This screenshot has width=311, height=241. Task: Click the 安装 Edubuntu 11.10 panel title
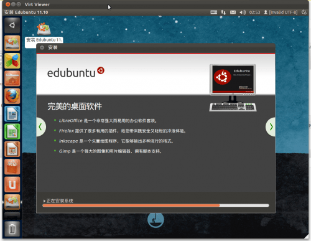[26, 12]
